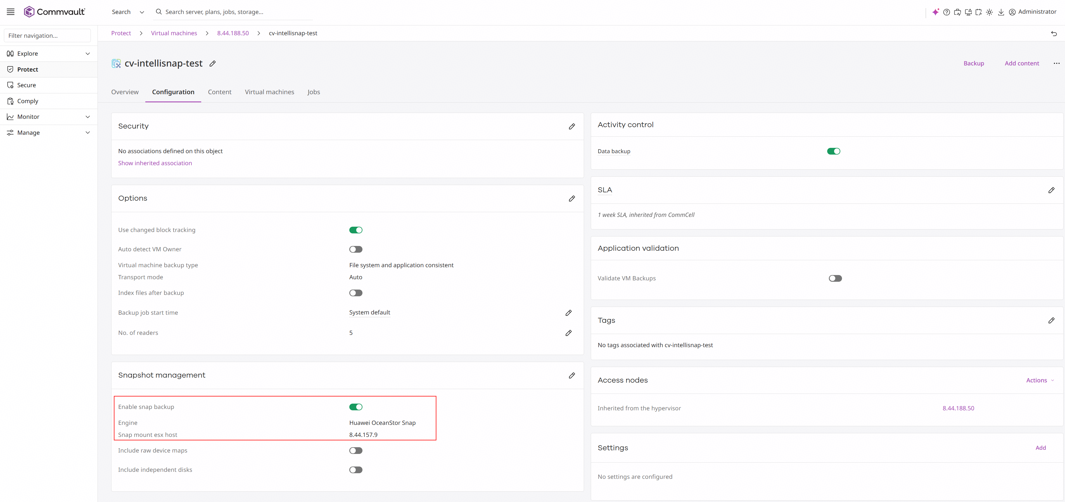Viewport: 1065px width, 502px height.
Task: Click the Virtual machines breadcrumb link
Action: click(x=174, y=33)
